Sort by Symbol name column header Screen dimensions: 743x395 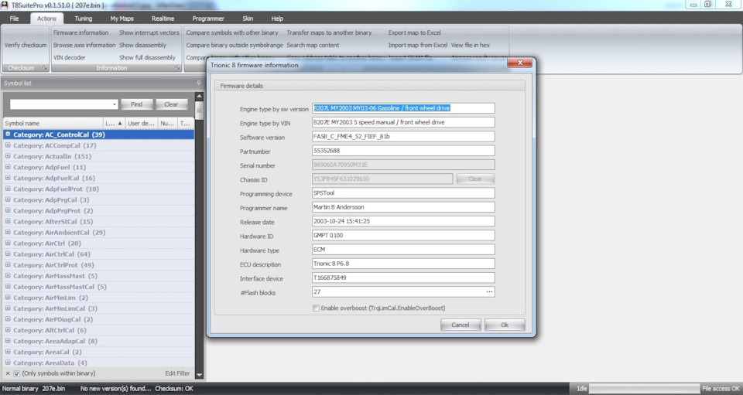(53, 123)
